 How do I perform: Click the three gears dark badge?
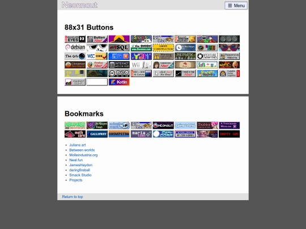coord(229,39)
